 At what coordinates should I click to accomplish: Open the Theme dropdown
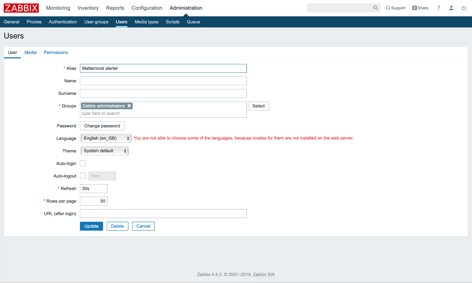pos(105,151)
